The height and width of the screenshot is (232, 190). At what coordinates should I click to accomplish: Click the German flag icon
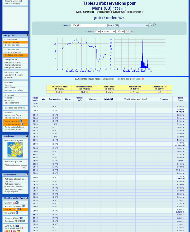[18, 231]
